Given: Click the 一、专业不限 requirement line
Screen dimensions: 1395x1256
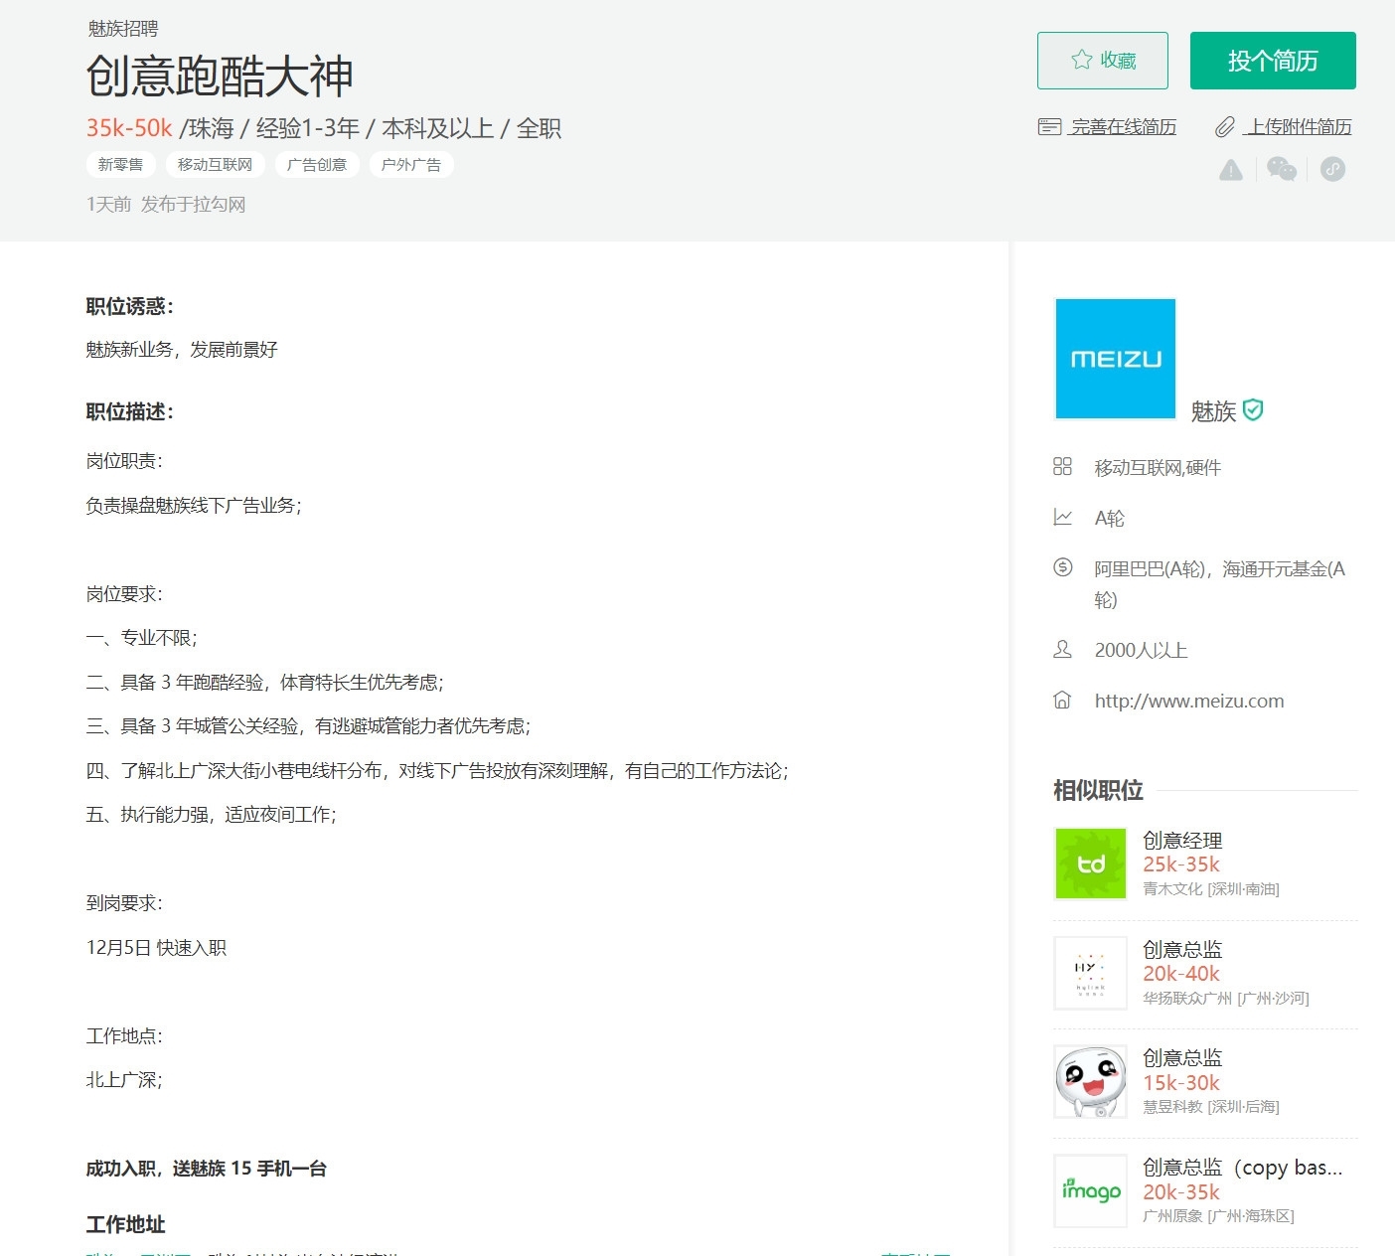Looking at the screenshot, I should [x=142, y=638].
